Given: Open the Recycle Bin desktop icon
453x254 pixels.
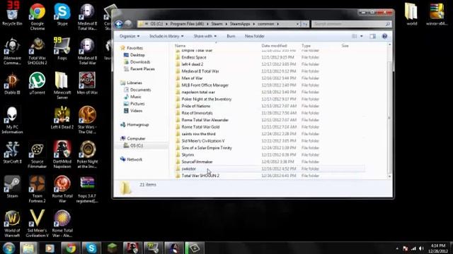Looking at the screenshot, I should [12, 14].
